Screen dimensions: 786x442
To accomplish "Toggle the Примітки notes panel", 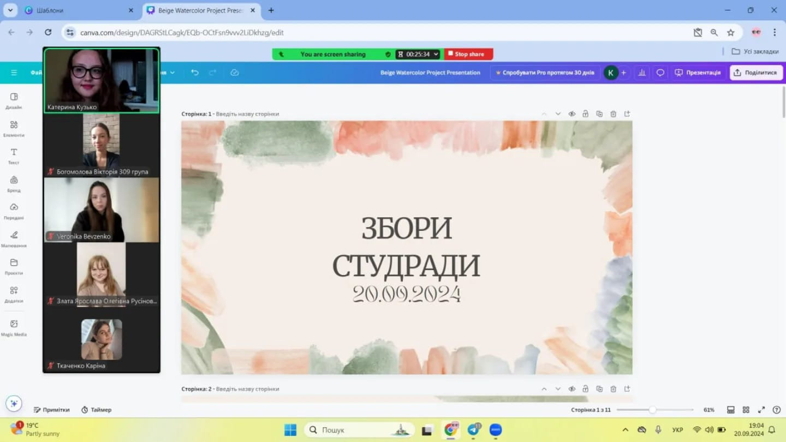I will [x=52, y=410].
